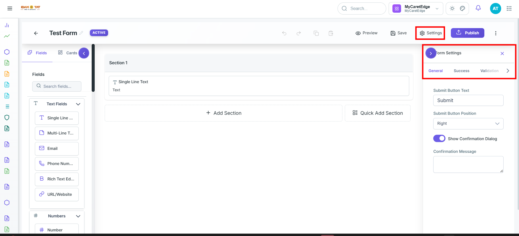
Task: Click the Confirmation Message text area
Action: tap(468, 164)
